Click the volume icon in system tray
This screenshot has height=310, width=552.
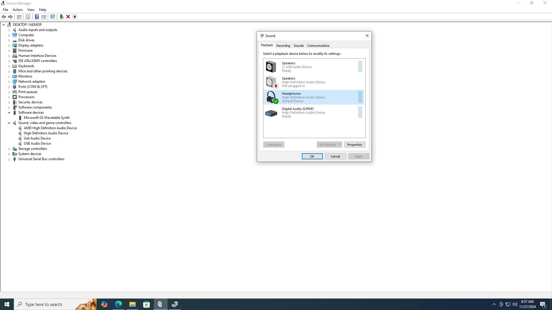(515, 304)
